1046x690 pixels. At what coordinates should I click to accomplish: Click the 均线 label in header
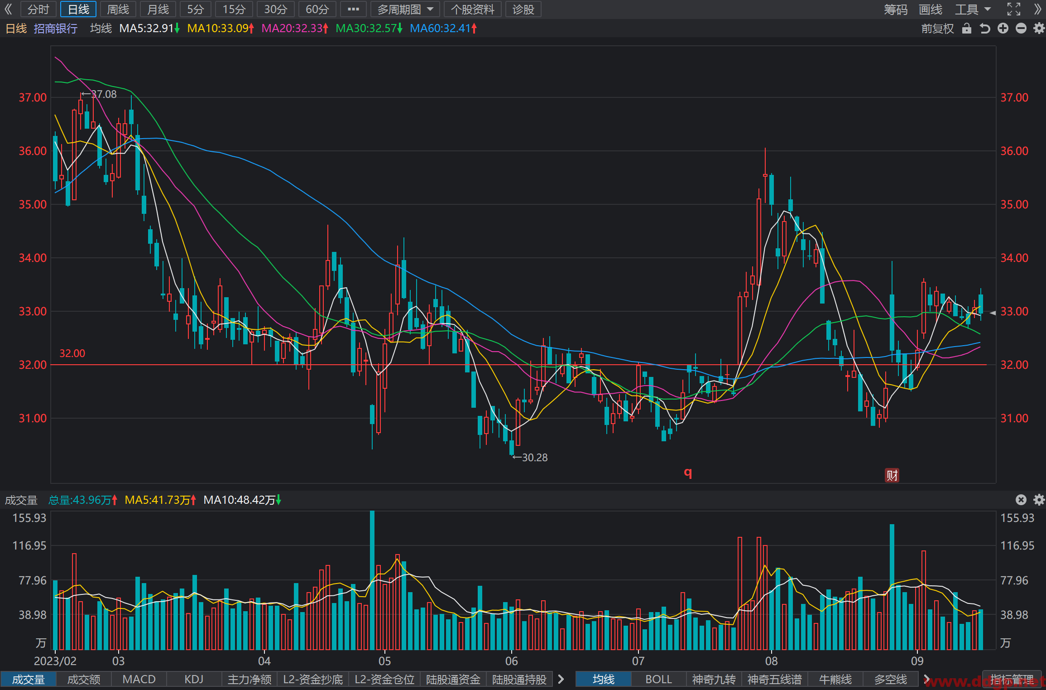tap(101, 29)
